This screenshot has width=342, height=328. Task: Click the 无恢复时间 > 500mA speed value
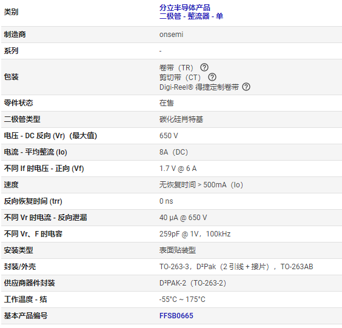click(x=201, y=185)
